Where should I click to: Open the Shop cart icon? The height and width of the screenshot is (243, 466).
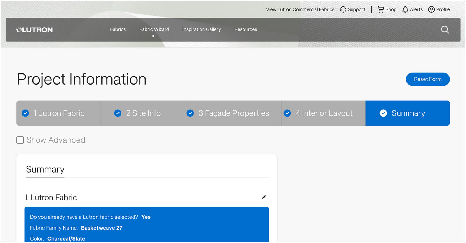coord(381,9)
